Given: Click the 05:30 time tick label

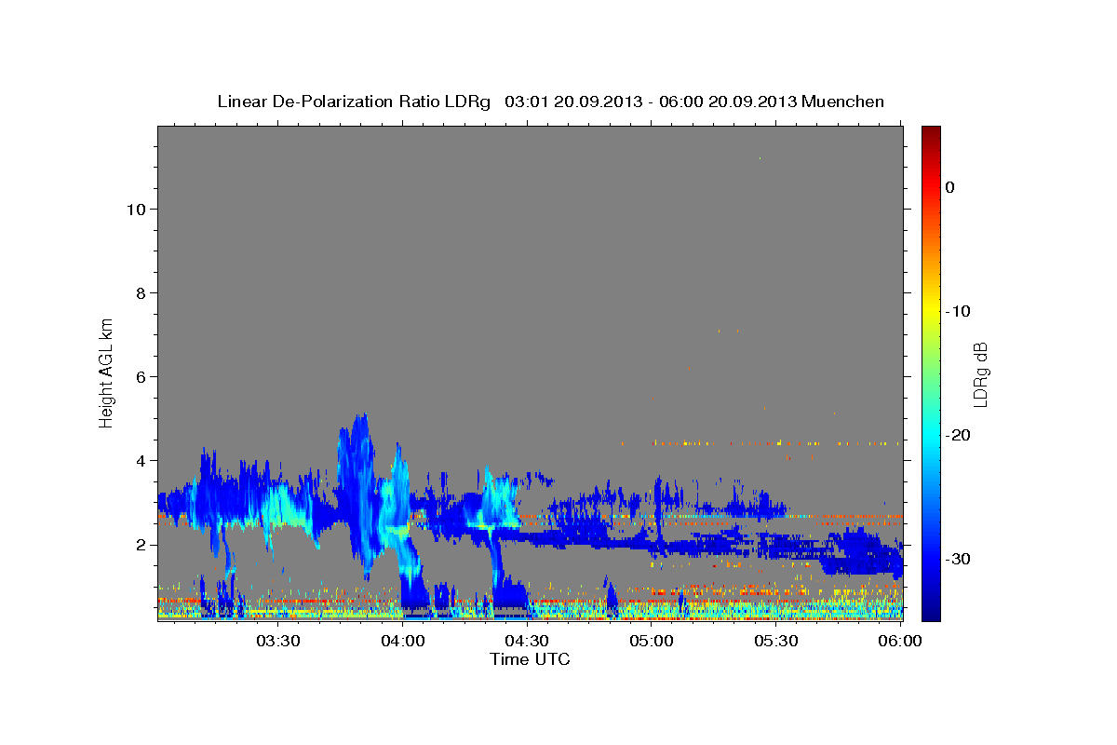Looking at the screenshot, I should [x=775, y=641].
